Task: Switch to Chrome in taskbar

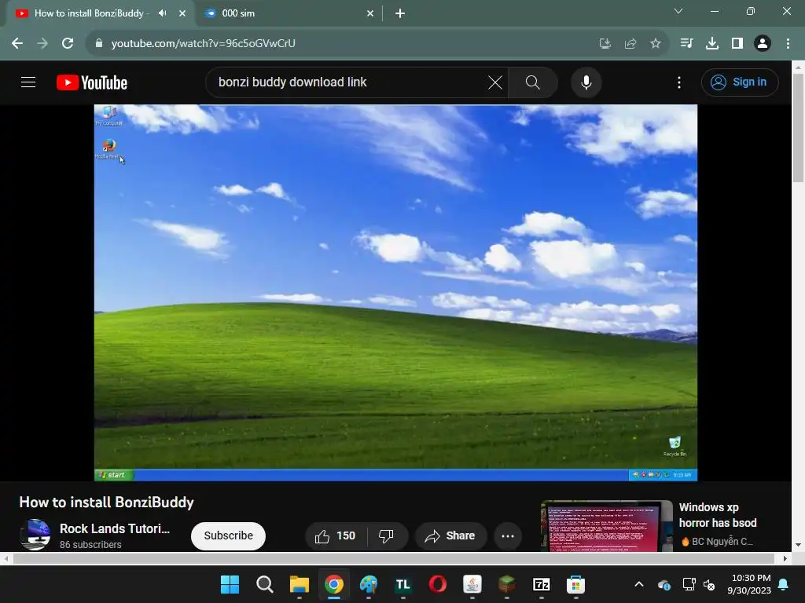Action: pos(333,584)
